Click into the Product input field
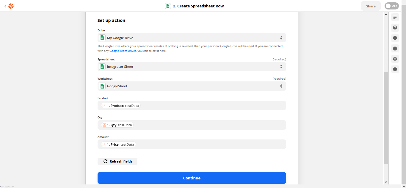406x188 pixels. tap(208, 106)
